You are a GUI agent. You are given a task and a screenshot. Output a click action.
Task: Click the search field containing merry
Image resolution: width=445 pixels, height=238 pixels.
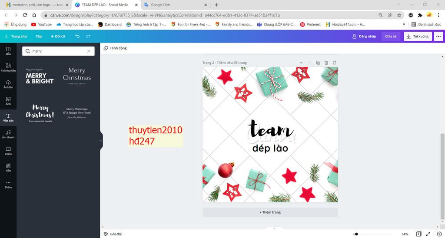[58, 51]
